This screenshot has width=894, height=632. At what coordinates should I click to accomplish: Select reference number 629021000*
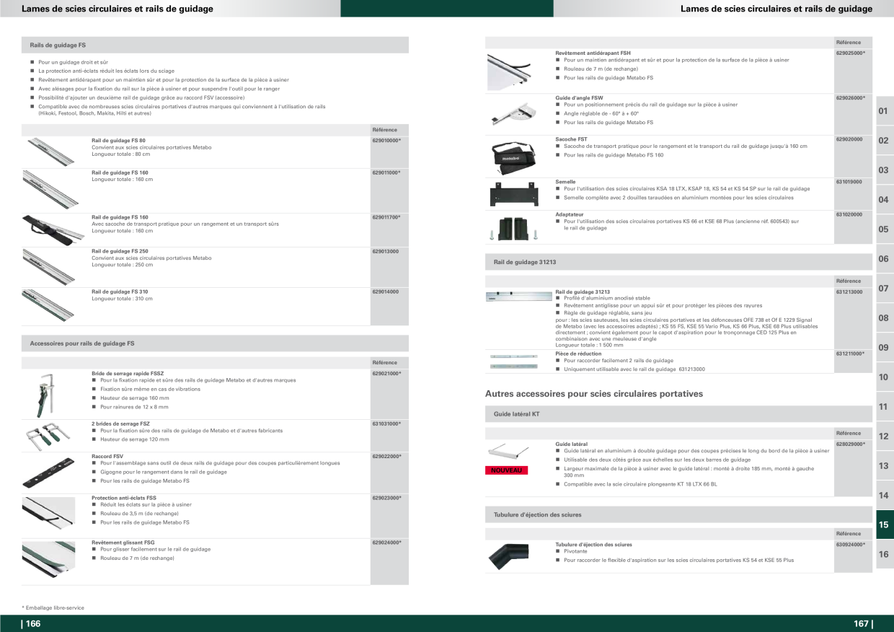tap(386, 373)
